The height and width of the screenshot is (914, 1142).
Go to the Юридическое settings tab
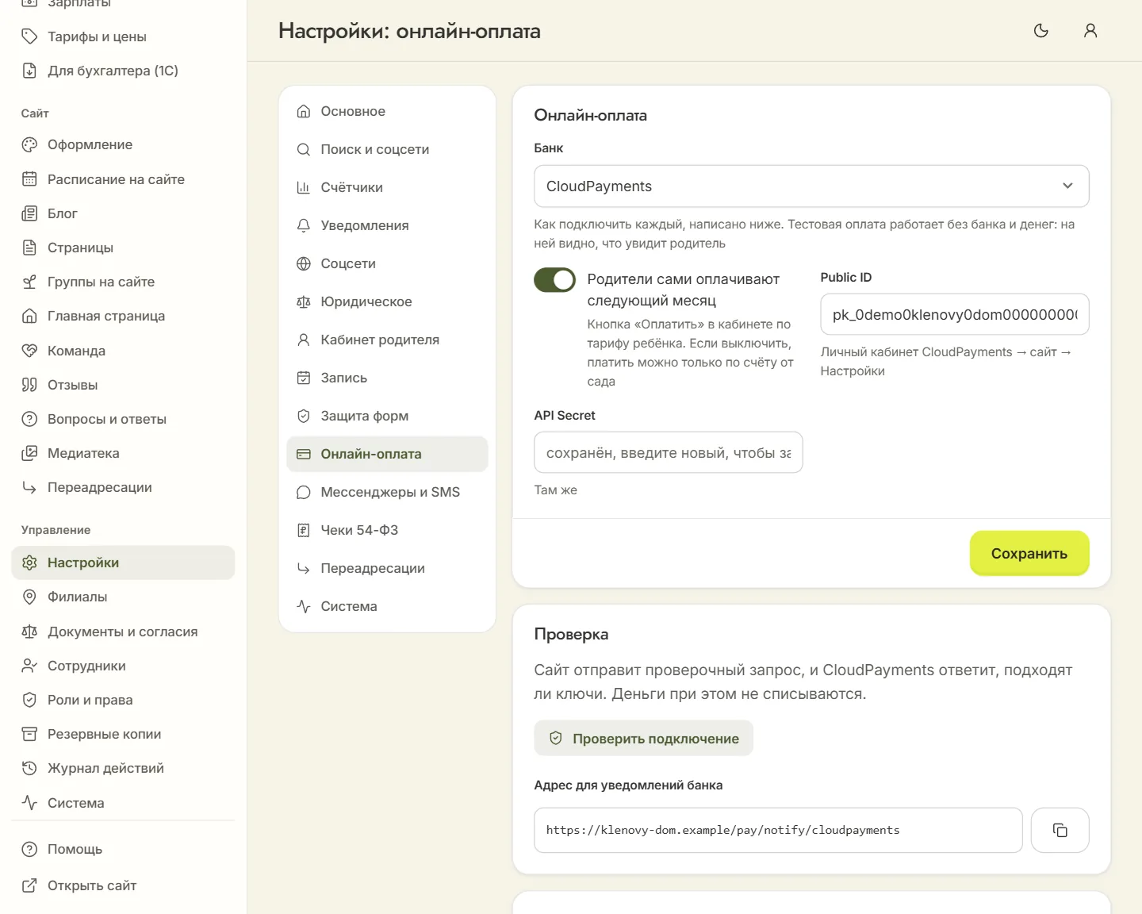point(387,301)
